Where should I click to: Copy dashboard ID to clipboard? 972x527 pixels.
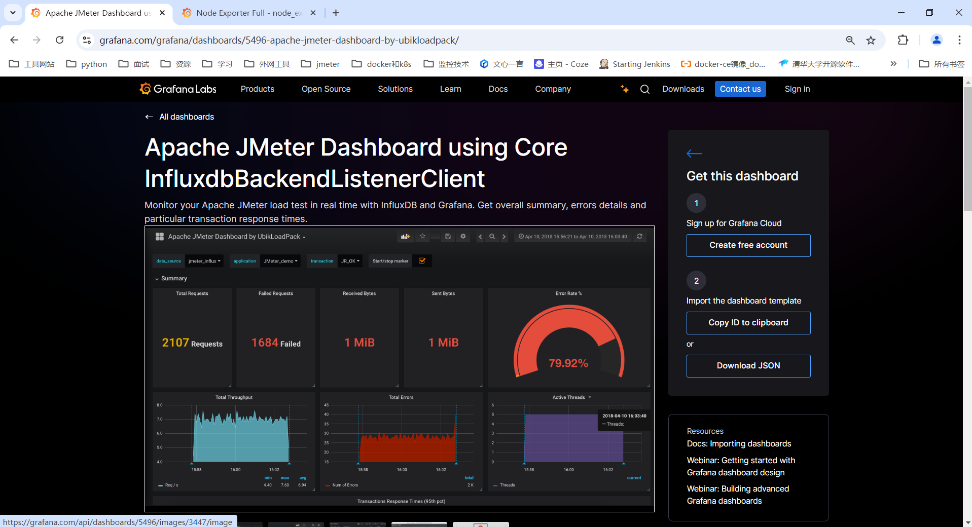coord(748,323)
